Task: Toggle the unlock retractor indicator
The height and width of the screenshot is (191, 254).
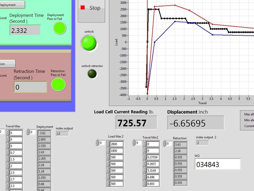Action: click(92, 74)
